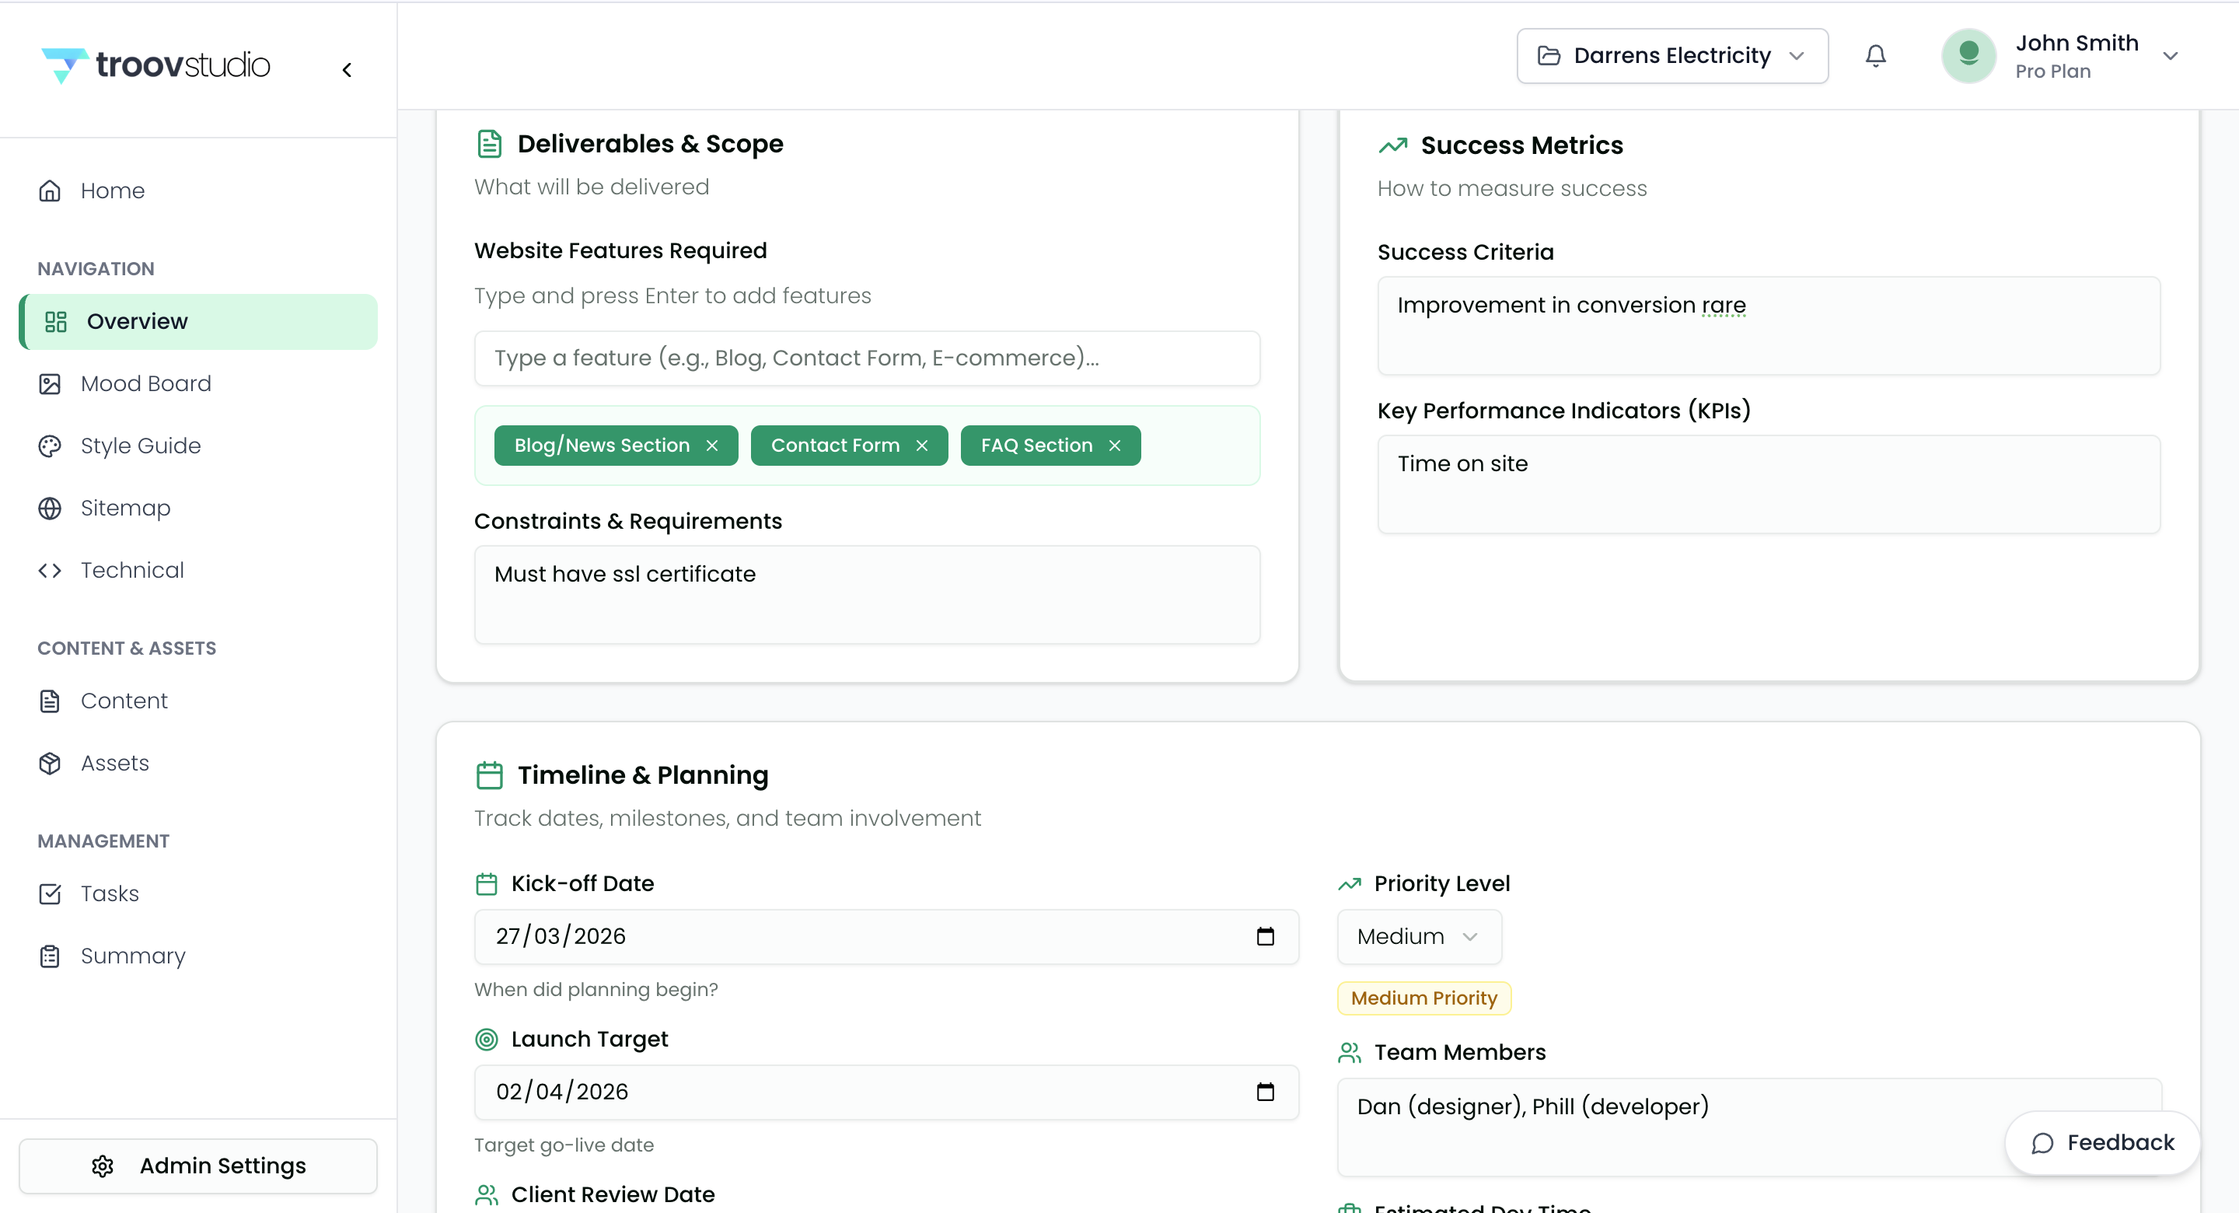Open the Launch Target calendar picker
Viewport: 2239px width, 1213px height.
[1265, 1092]
